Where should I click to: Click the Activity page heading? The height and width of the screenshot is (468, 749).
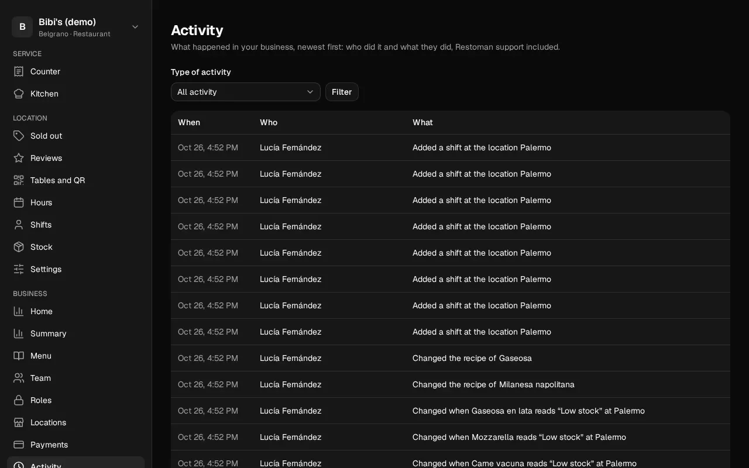[x=197, y=30]
